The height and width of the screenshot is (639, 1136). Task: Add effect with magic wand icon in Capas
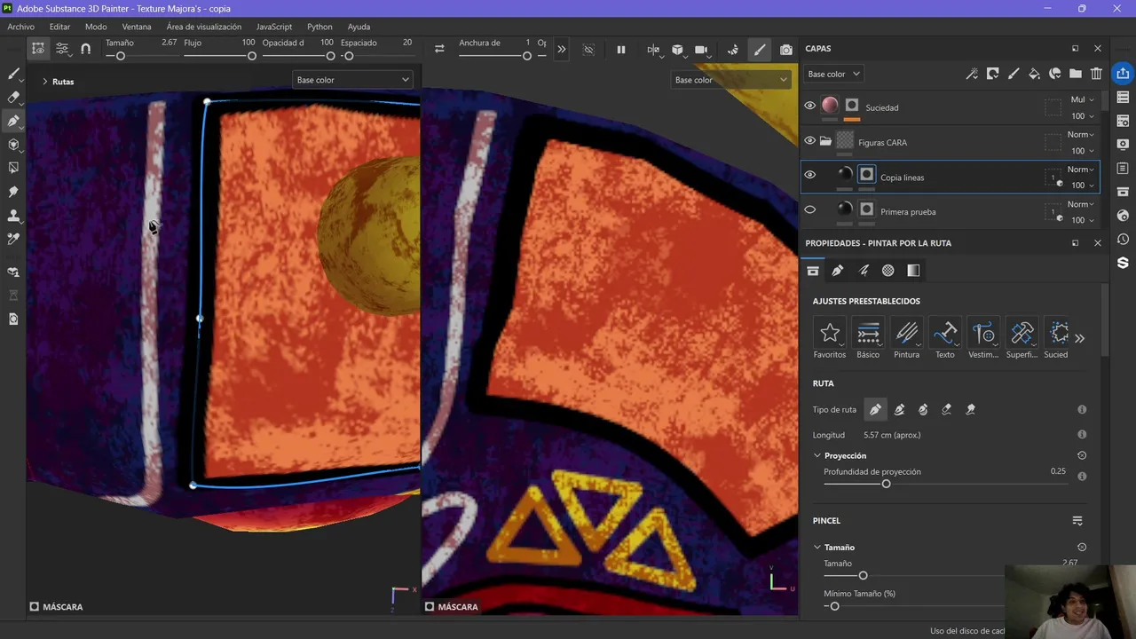[972, 74]
